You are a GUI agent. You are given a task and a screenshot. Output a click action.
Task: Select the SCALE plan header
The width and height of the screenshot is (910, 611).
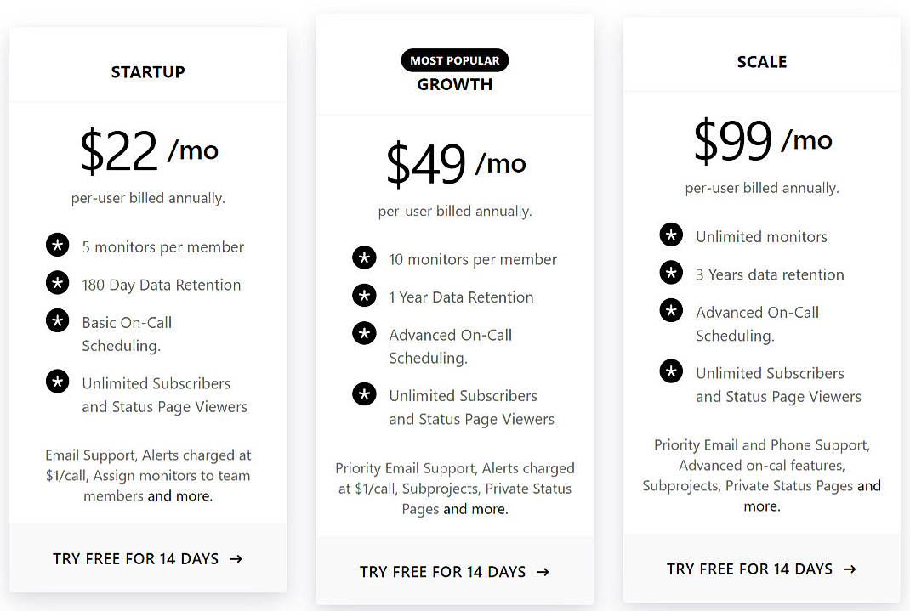pyautogui.click(x=762, y=61)
